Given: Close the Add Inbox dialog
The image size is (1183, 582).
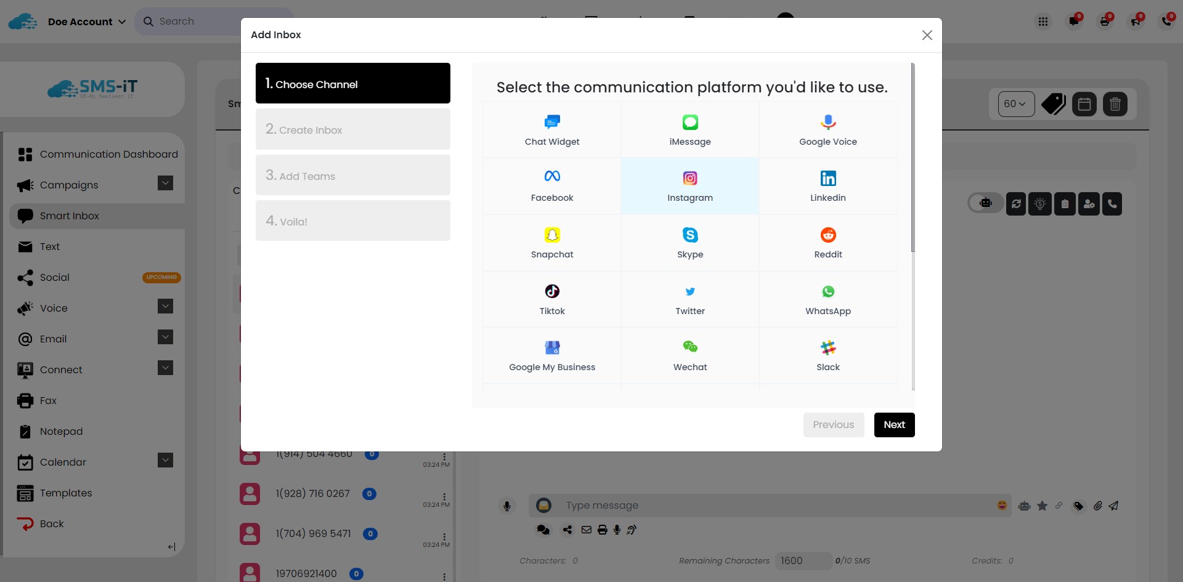Looking at the screenshot, I should coord(927,35).
